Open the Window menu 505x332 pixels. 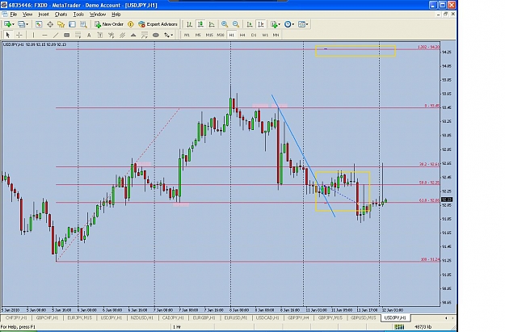tap(98, 15)
